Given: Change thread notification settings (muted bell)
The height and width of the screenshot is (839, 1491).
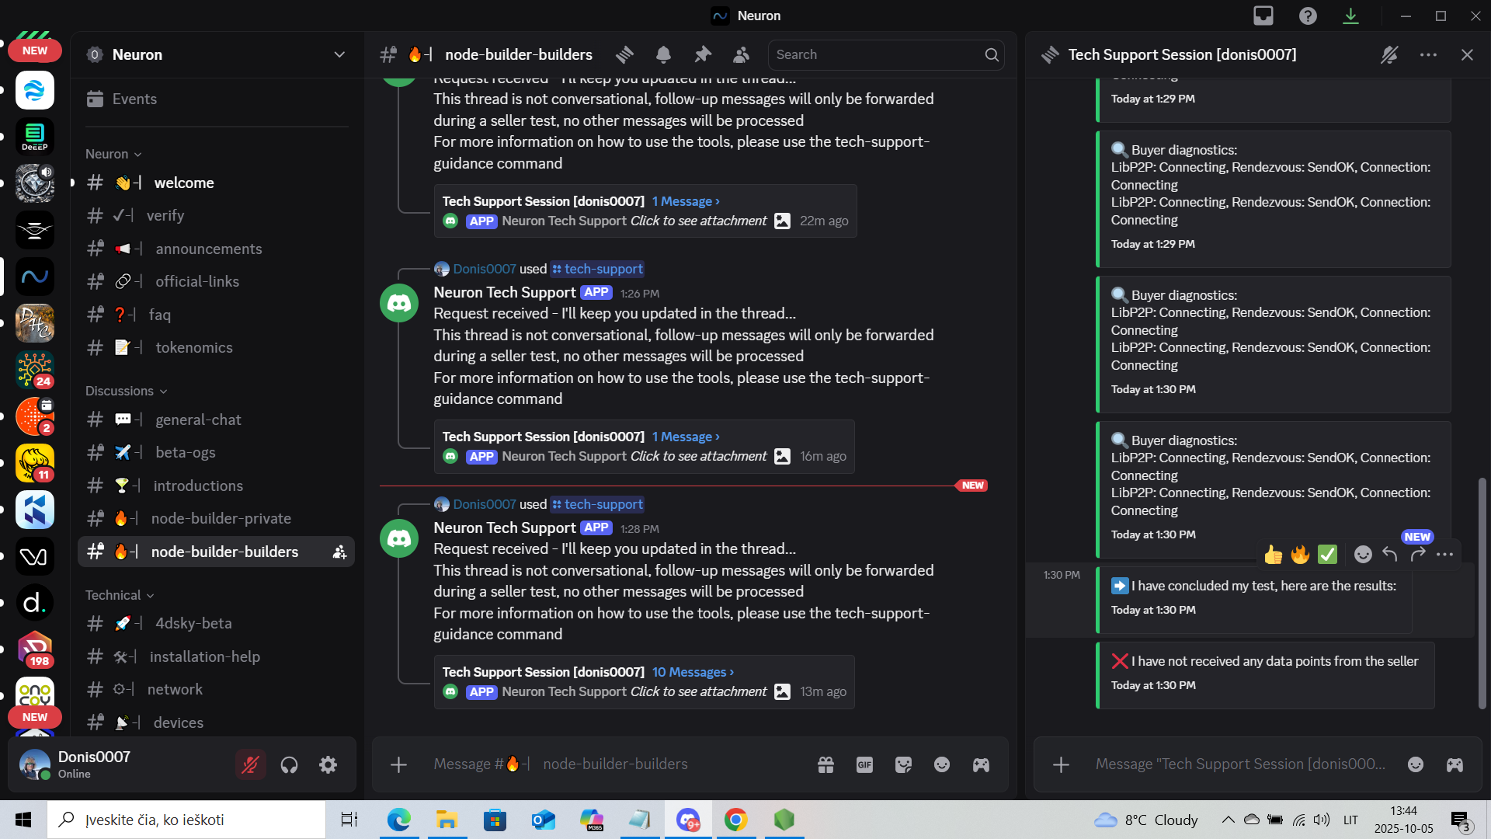Looking at the screenshot, I should pyautogui.click(x=1389, y=54).
